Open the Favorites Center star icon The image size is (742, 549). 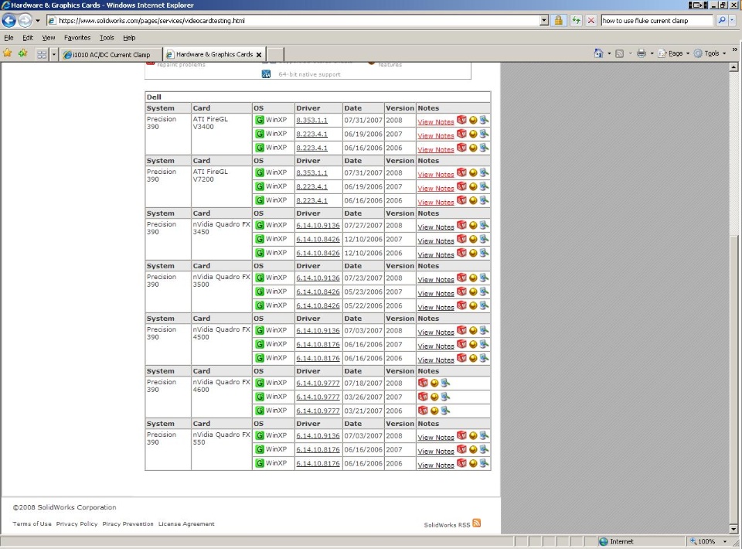(x=8, y=53)
